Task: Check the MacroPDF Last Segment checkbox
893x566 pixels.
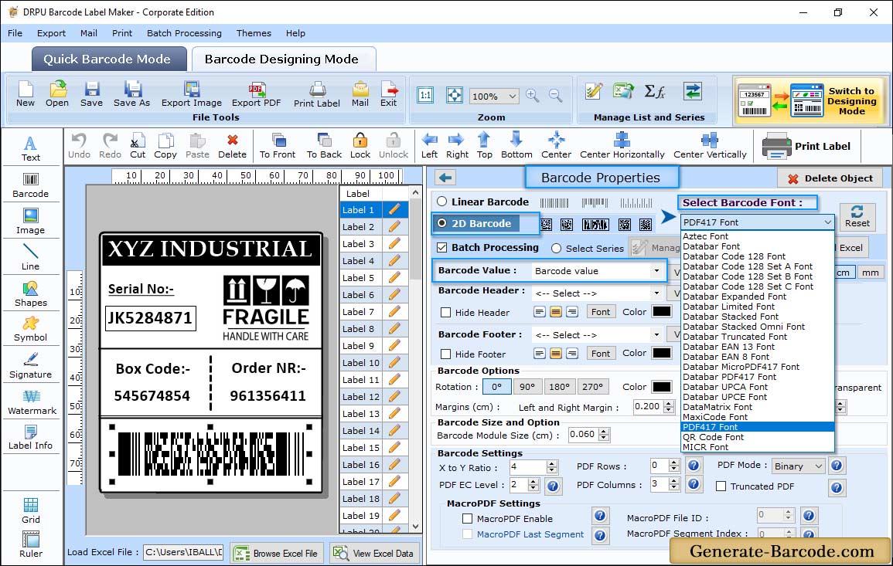Action: 468,534
